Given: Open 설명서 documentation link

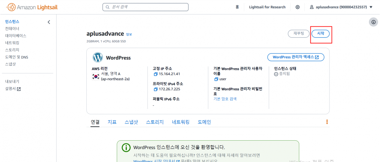Looking at the screenshot, I should pyautogui.click(x=10, y=89).
